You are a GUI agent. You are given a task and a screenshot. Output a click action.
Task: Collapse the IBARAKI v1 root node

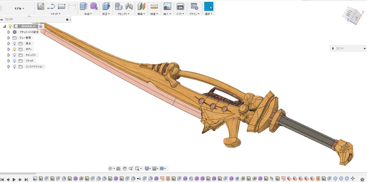click(x=4, y=26)
